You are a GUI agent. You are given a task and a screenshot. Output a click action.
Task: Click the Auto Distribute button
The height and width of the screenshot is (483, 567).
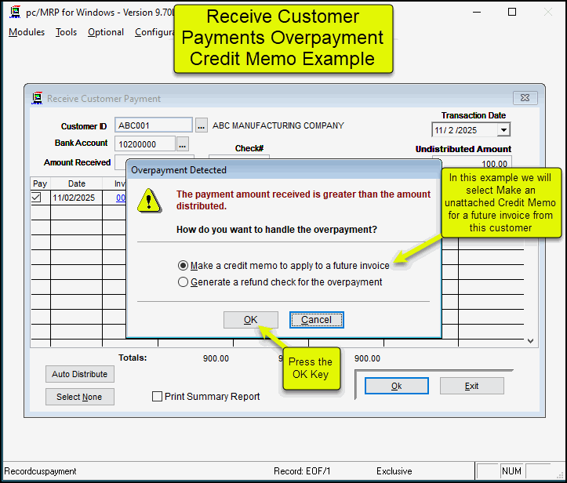pyautogui.click(x=79, y=375)
